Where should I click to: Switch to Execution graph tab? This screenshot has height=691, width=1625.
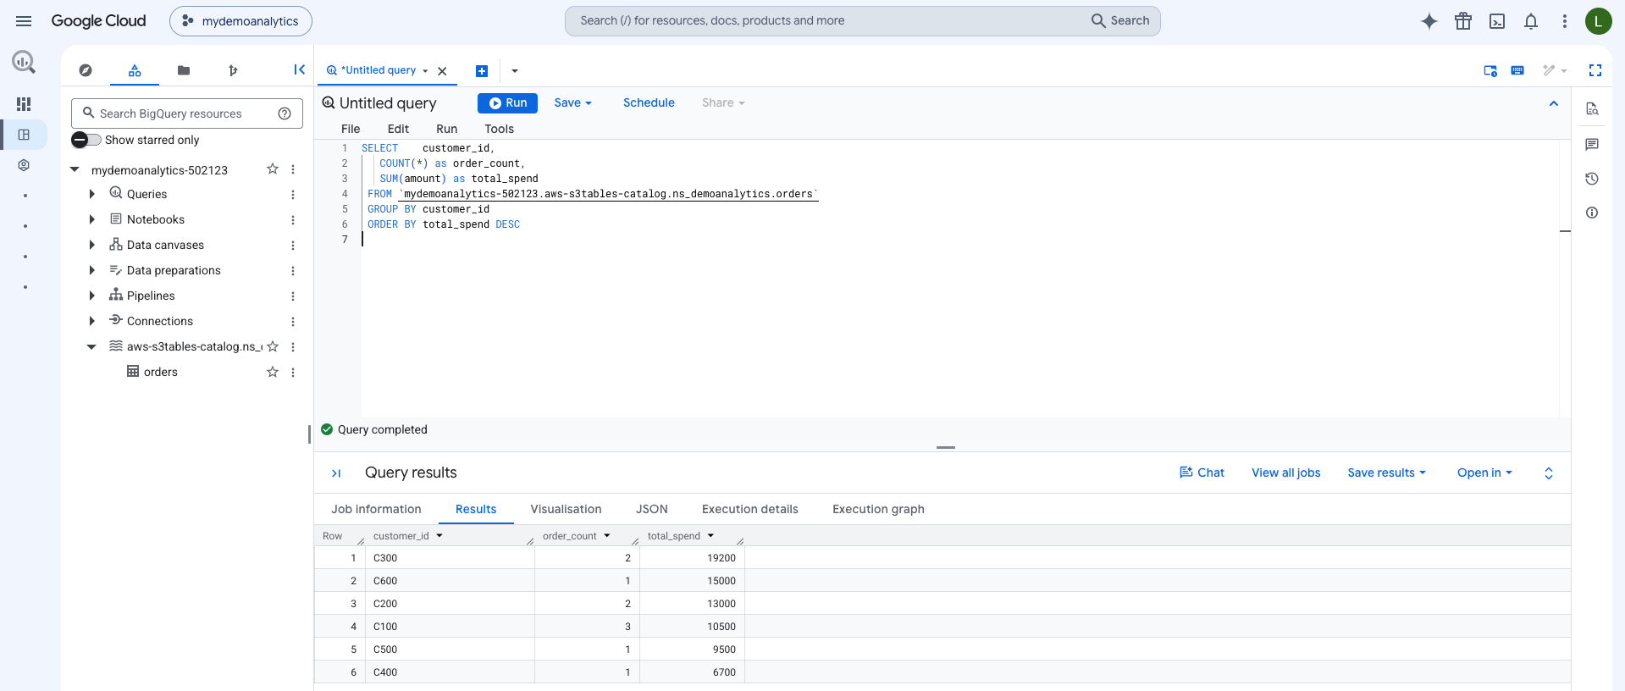pyautogui.click(x=878, y=509)
